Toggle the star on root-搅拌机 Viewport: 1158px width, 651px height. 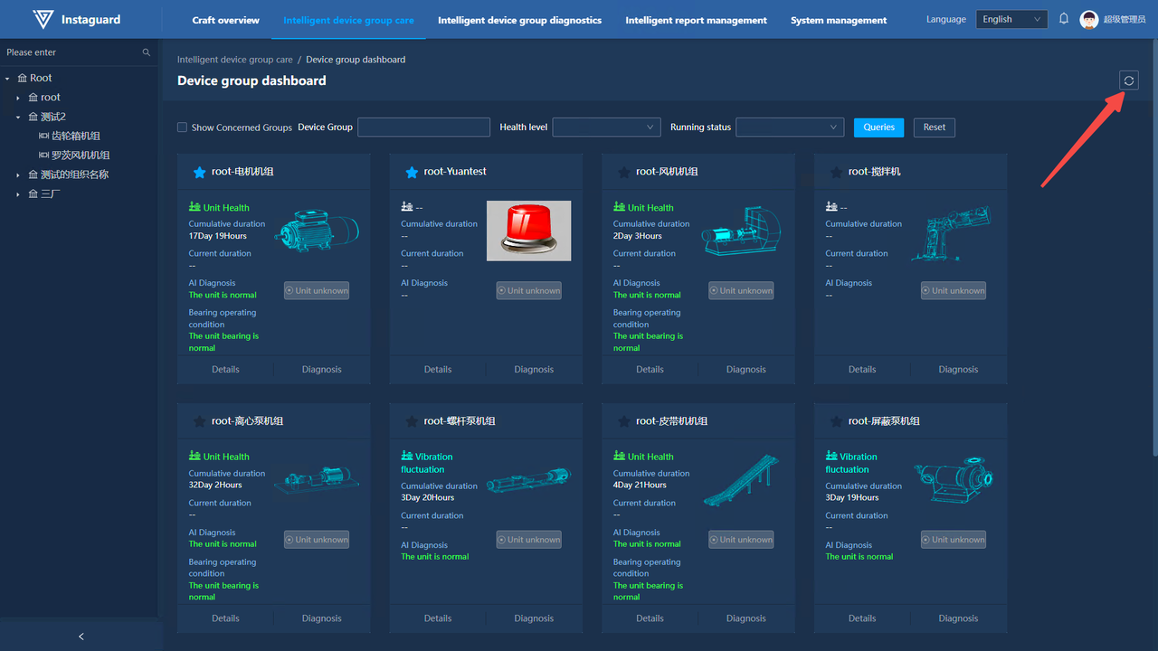tap(836, 172)
